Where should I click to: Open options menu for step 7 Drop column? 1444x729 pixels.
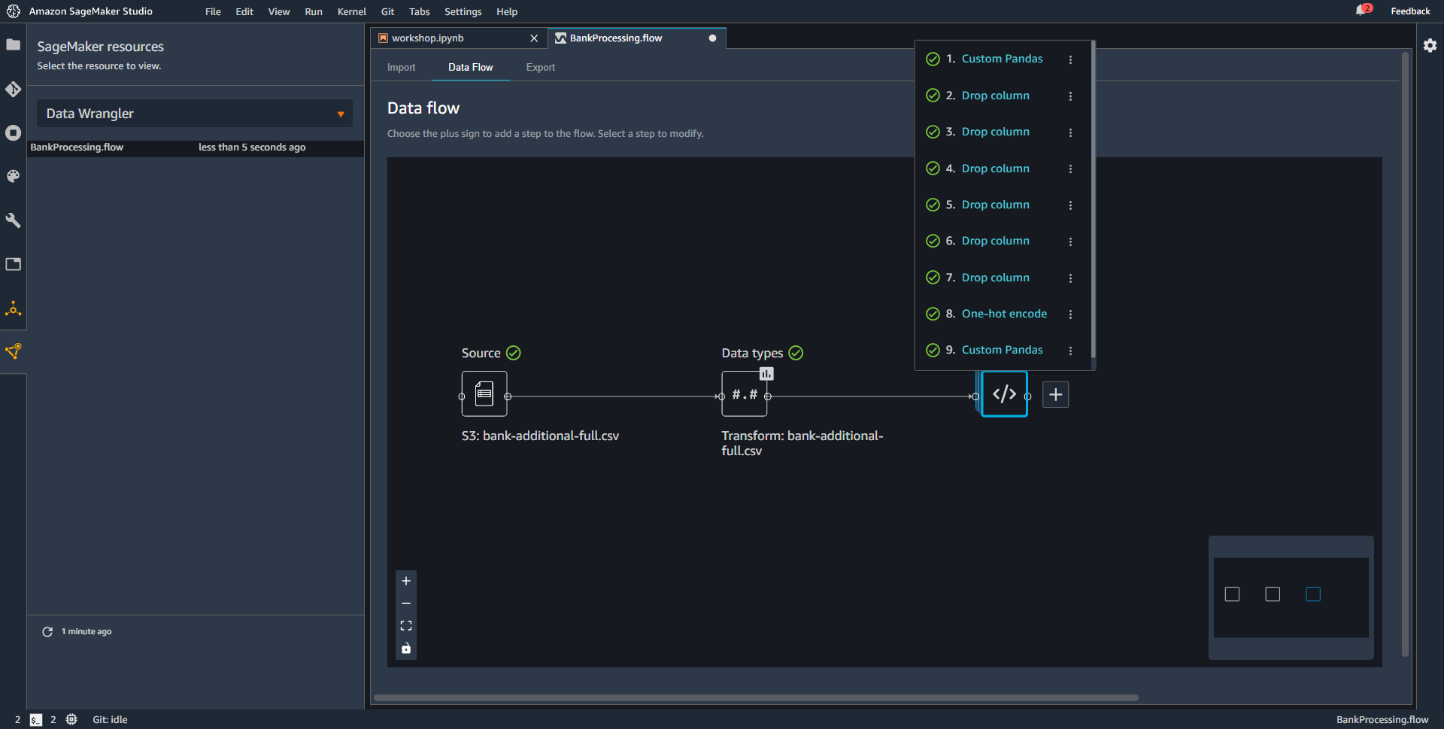(1070, 278)
